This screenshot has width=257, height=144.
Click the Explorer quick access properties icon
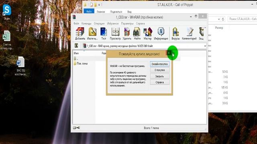pos(91,5)
